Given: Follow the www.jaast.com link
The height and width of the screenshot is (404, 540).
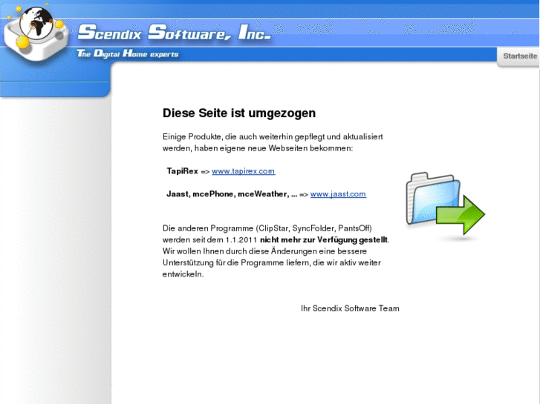Looking at the screenshot, I should [x=338, y=194].
